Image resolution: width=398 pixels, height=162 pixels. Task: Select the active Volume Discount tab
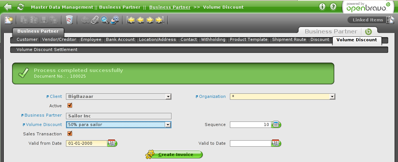357,40
